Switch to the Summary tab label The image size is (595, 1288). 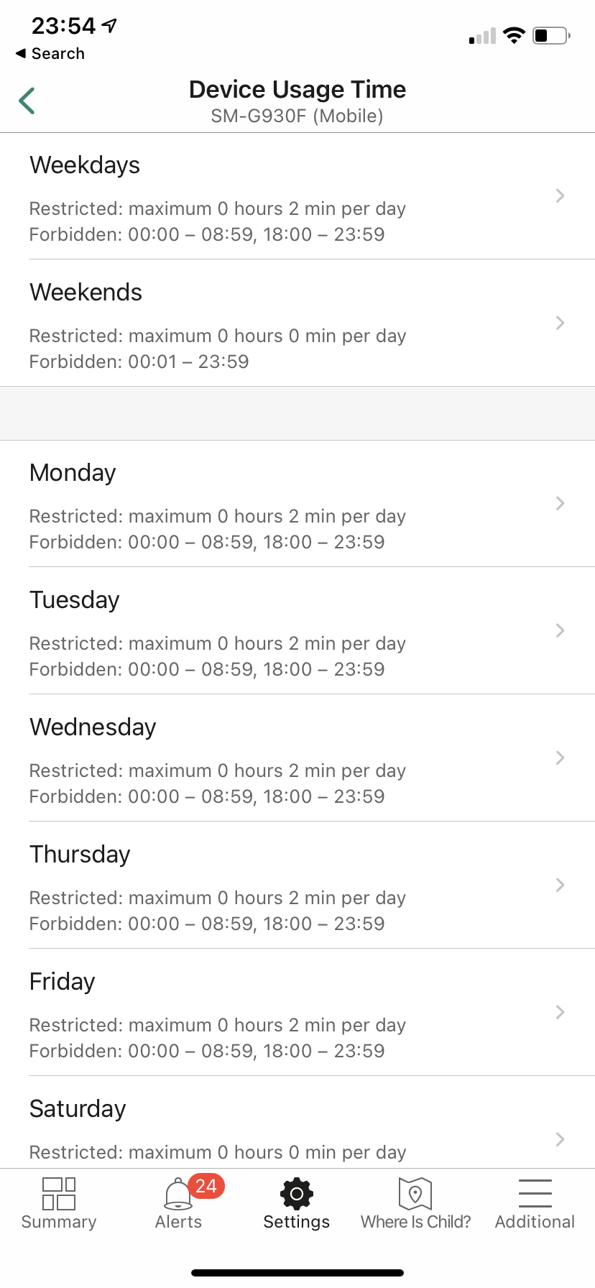(x=59, y=1222)
